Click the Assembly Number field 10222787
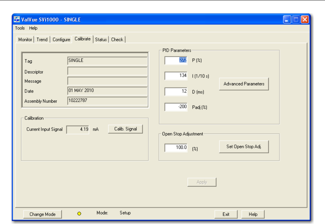Image resolution: width=325 pixels, height=224 pixels. pyautogui.click(x=107, y=100)
